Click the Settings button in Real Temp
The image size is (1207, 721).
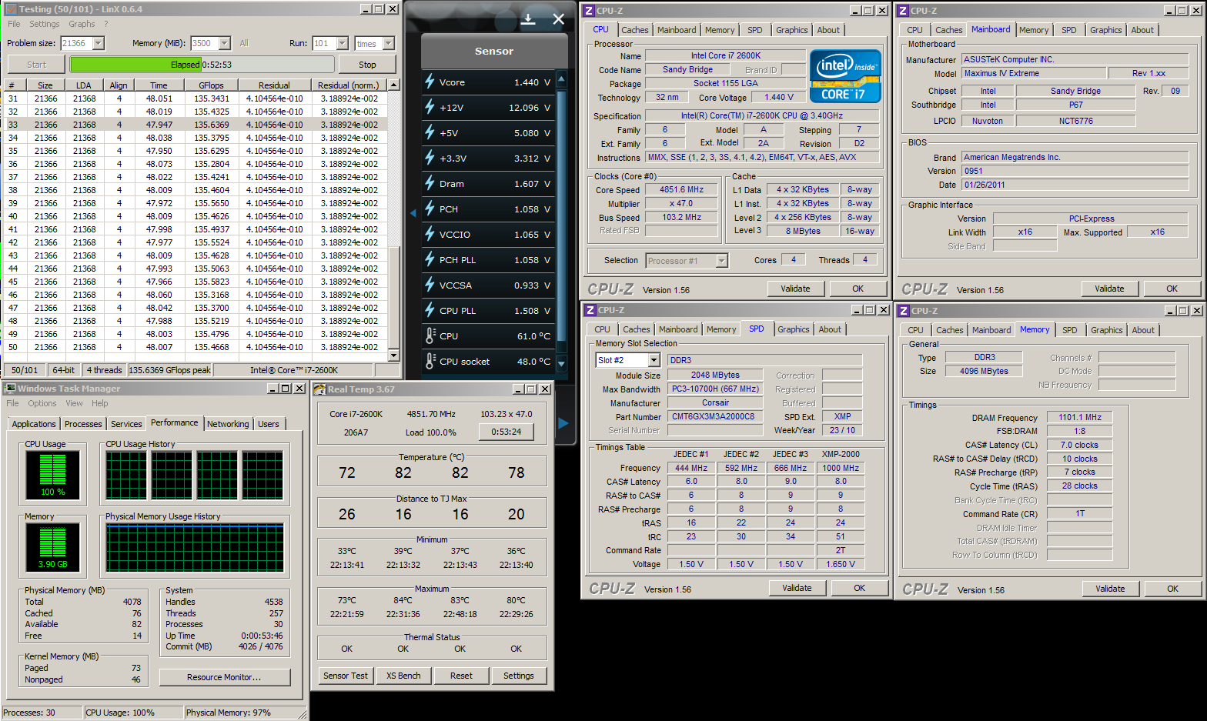tap(519, 676)
